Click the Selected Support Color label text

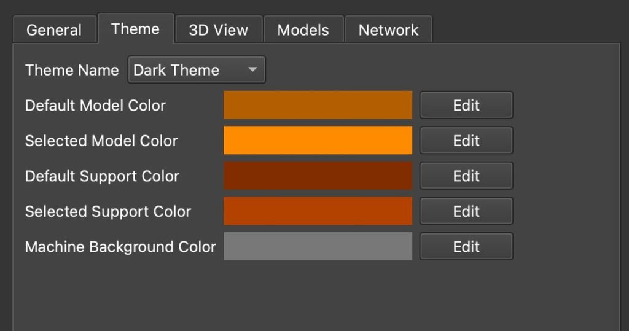(x=108, y=211)
